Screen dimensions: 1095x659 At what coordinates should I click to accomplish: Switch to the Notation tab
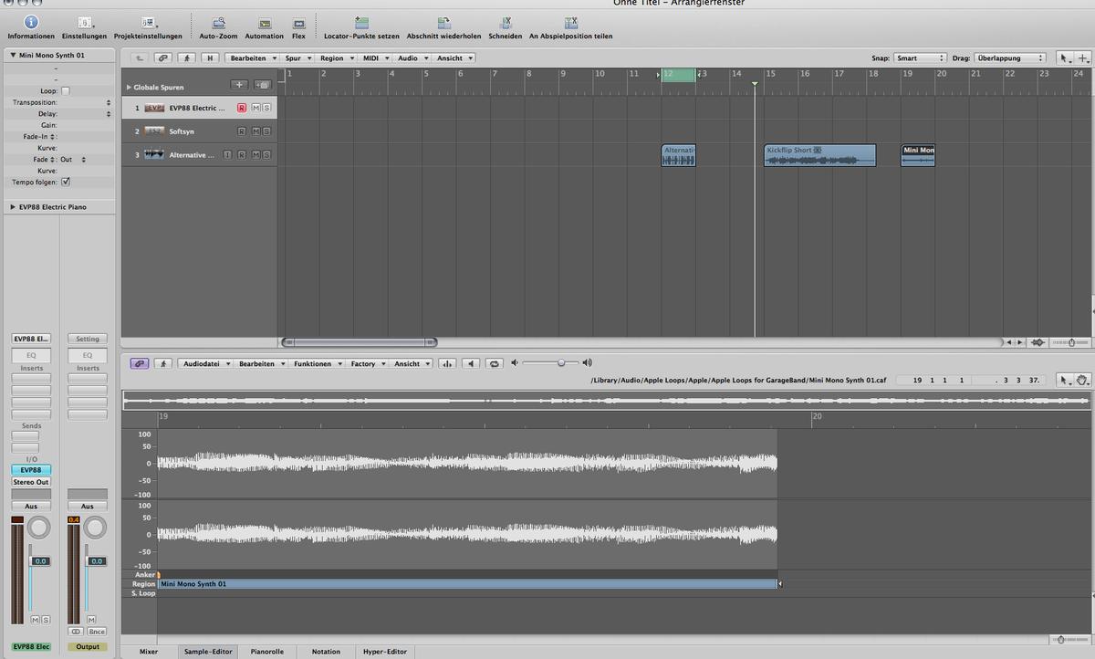(x=326, y=652)
